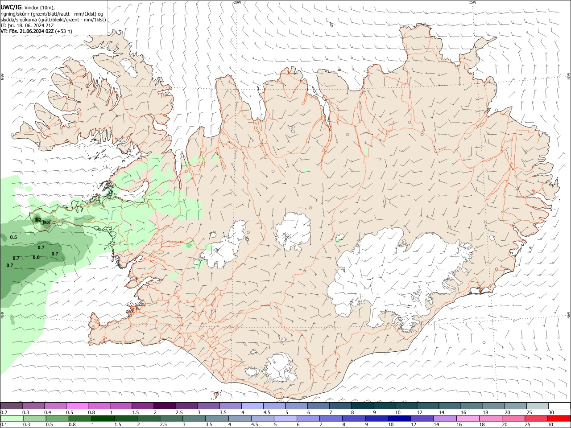
Task: Click the bright red lower swatch at 30
Action: click(559, 418)
